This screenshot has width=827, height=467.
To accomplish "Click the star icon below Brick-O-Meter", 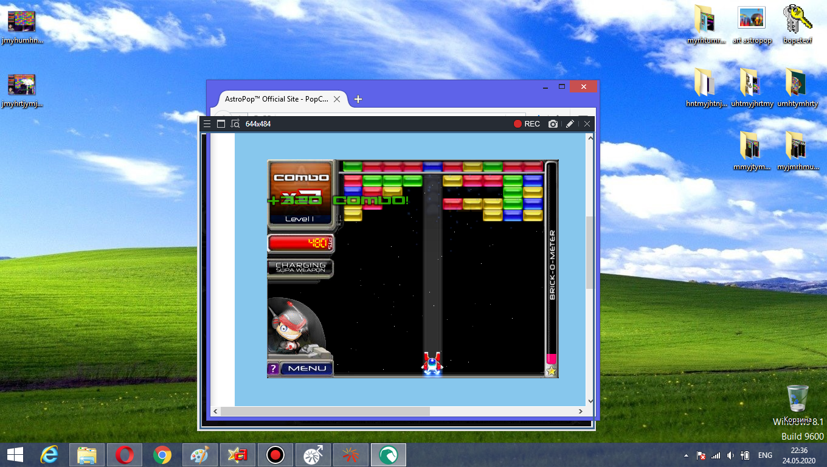I will [x=552, y=371].
